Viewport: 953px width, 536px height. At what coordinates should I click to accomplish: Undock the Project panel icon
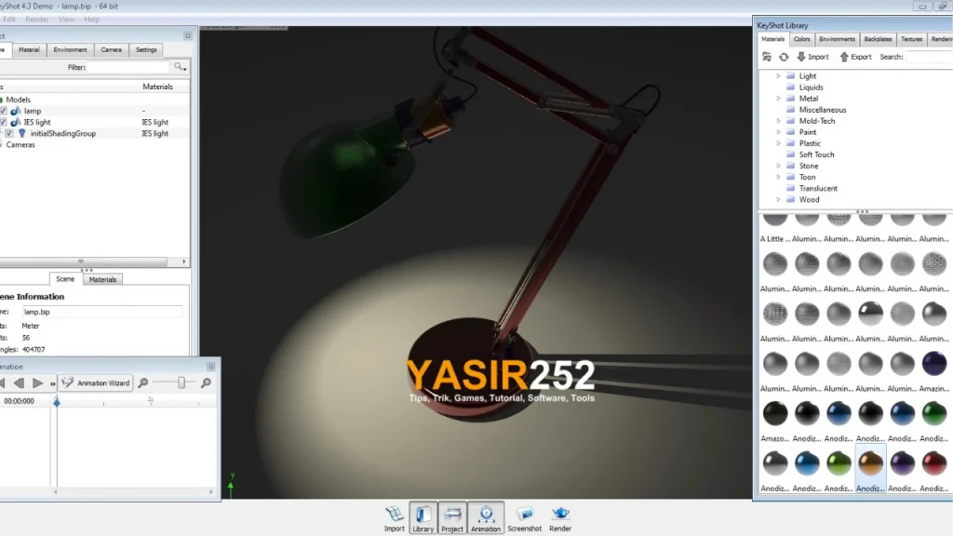pos(188,36)
